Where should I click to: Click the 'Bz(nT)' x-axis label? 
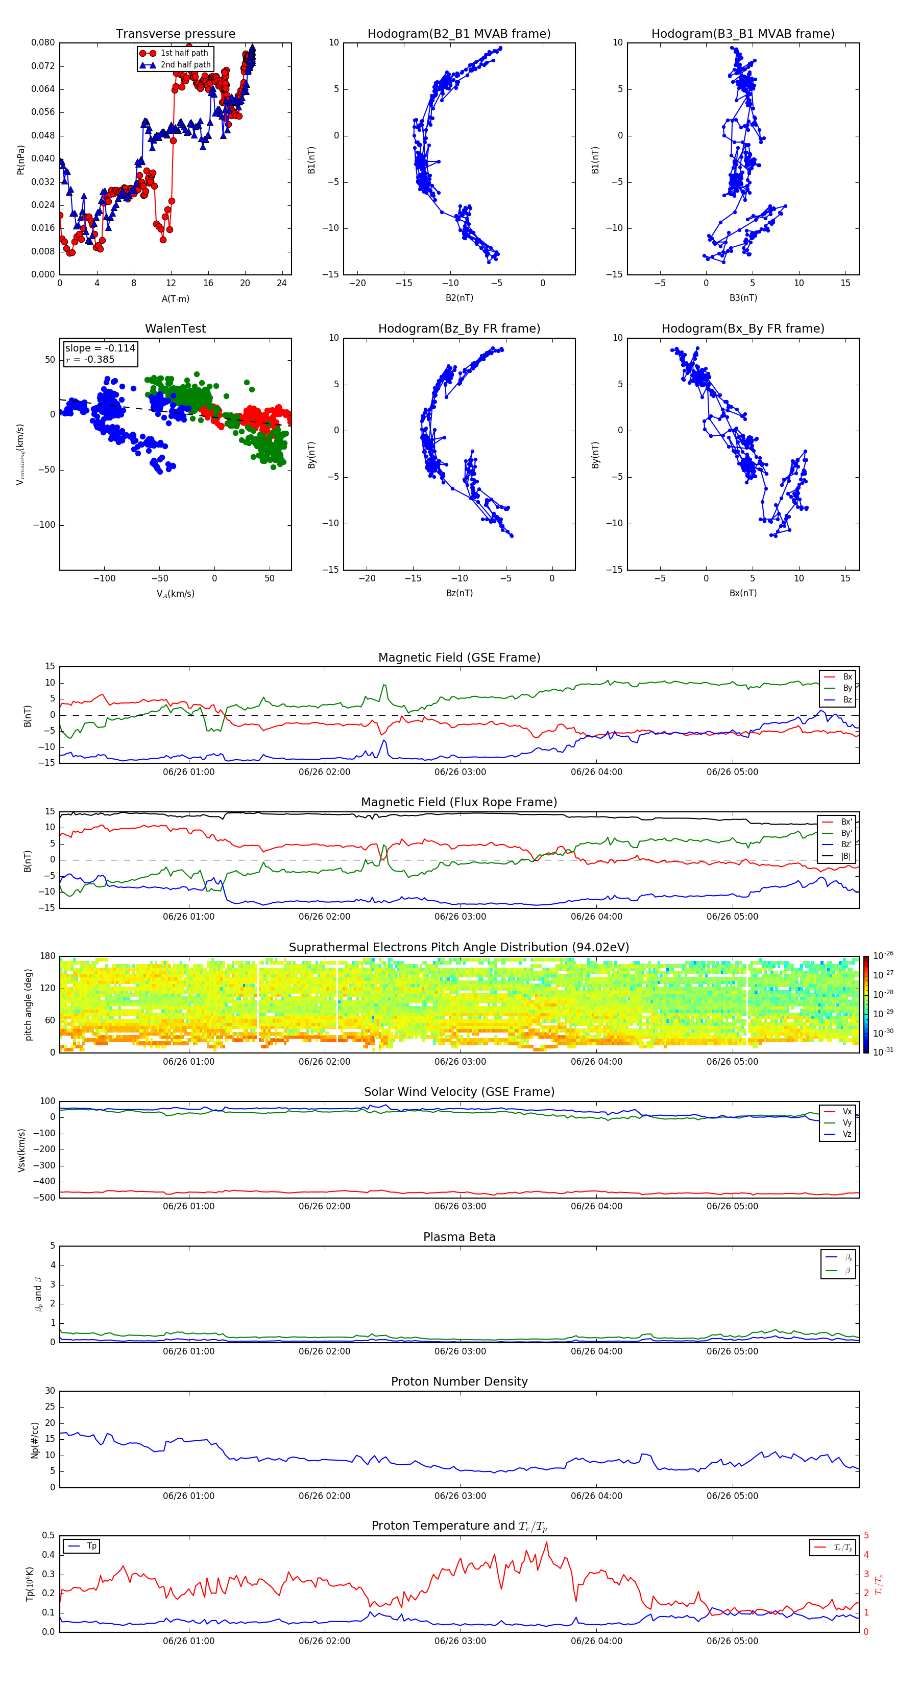459,594
